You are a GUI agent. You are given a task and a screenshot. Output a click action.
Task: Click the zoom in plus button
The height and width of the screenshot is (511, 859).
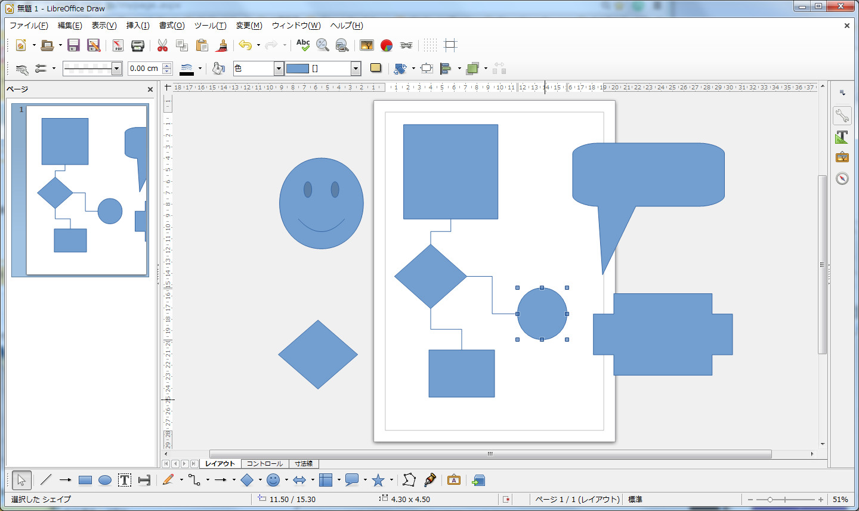[821, 500]
